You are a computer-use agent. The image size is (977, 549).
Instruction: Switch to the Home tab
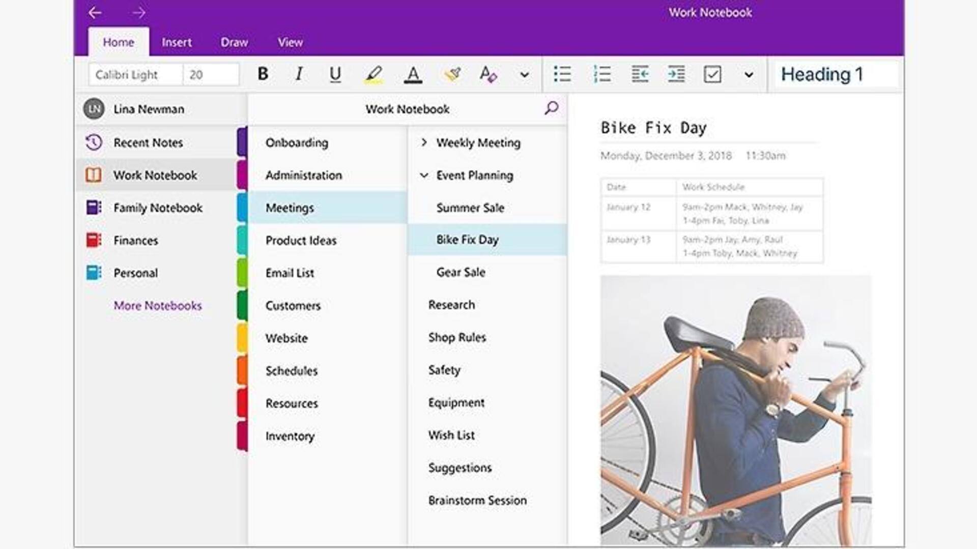pyautogui.click(x=119, y=42)
